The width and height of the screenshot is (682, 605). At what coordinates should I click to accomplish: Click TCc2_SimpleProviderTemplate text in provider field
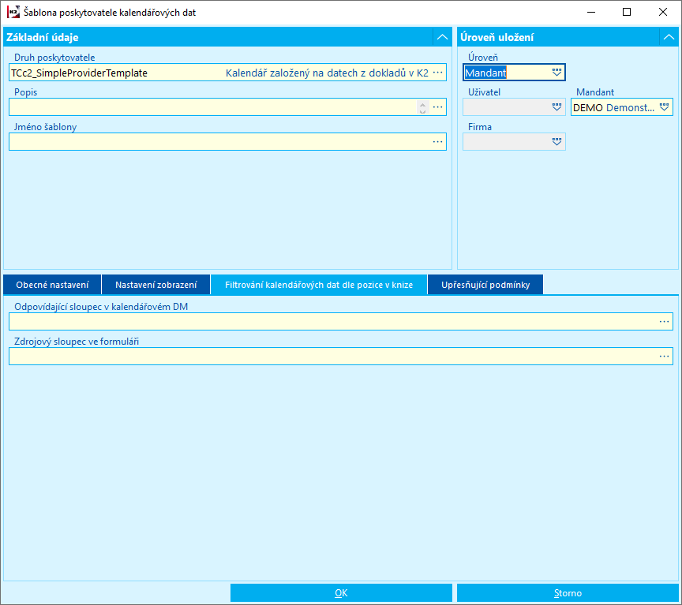[79, 73]
